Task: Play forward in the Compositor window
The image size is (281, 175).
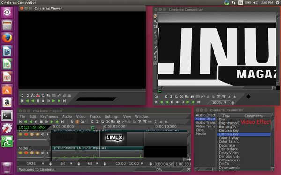Action: click(188, 102)
